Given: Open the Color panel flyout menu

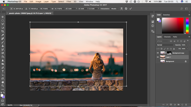Looking at the screenshot, I should pos(189,15).
